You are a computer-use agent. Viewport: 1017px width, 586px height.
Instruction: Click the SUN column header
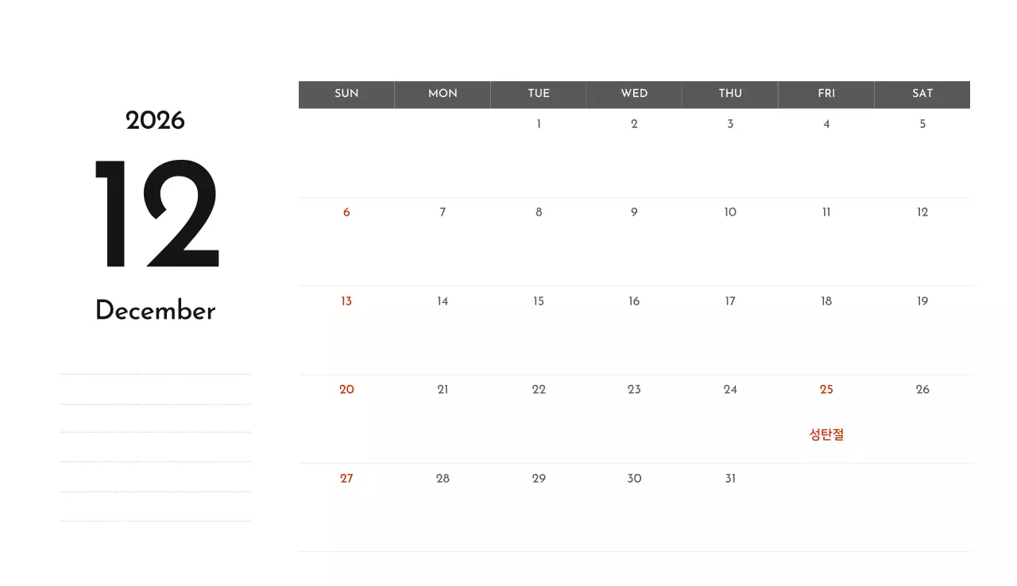346,94
